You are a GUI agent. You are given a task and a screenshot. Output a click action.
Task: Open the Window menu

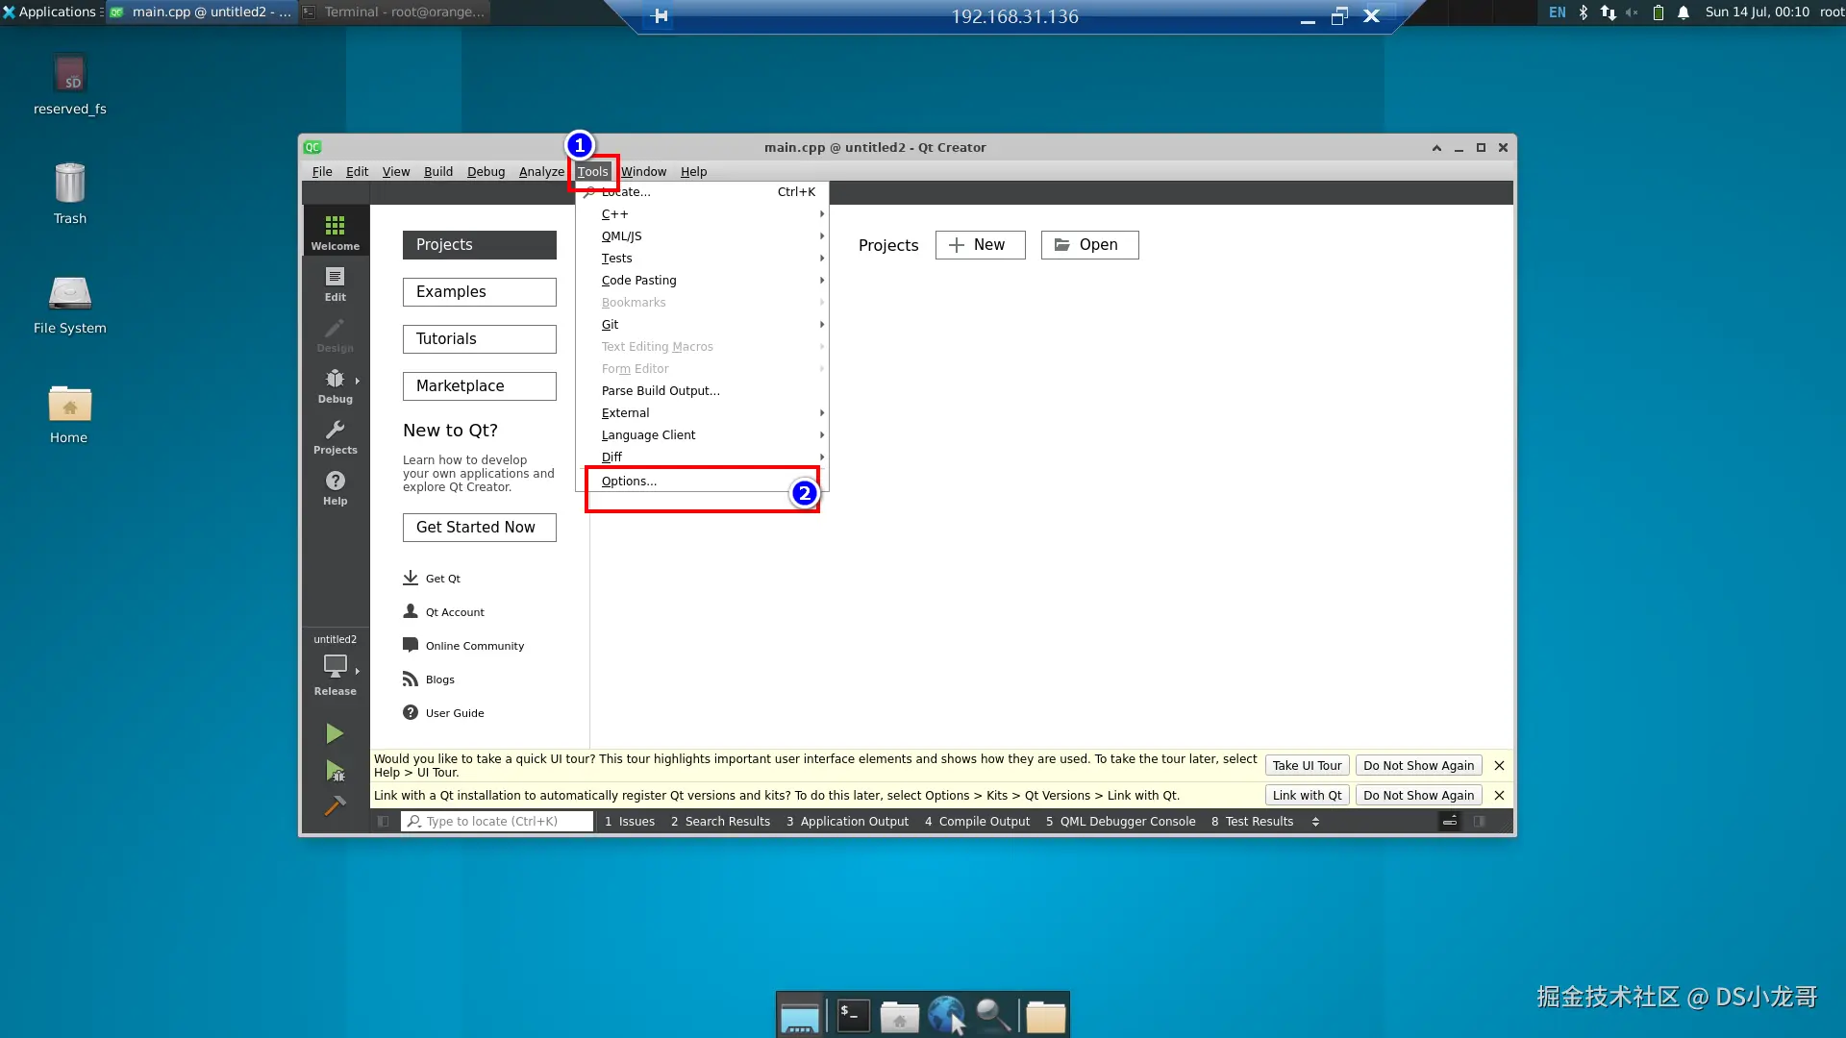(x=643, y=172)
